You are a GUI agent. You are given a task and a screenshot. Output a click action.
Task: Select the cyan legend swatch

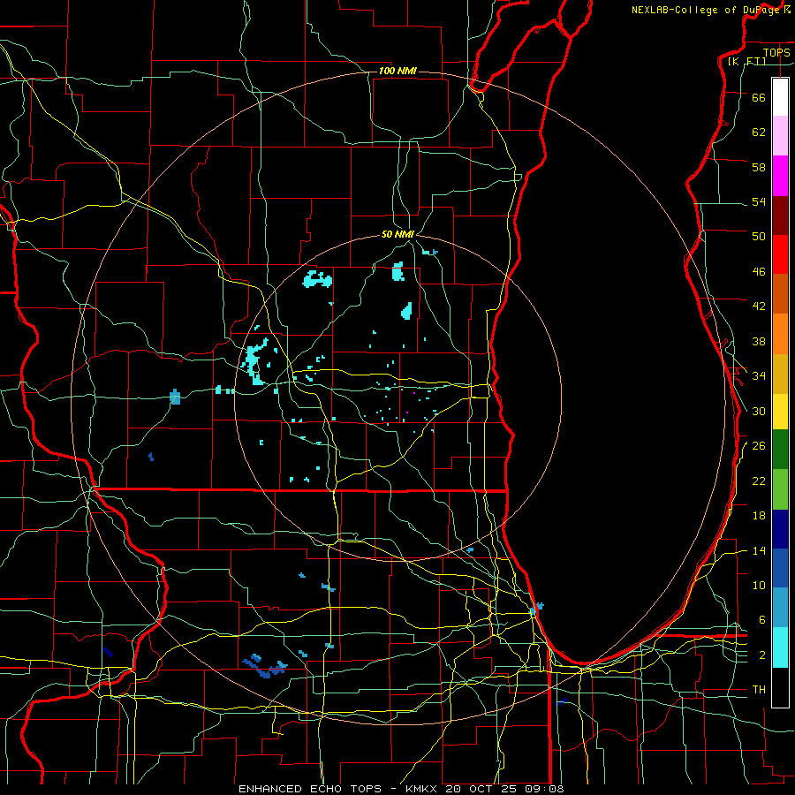point(780,647)
